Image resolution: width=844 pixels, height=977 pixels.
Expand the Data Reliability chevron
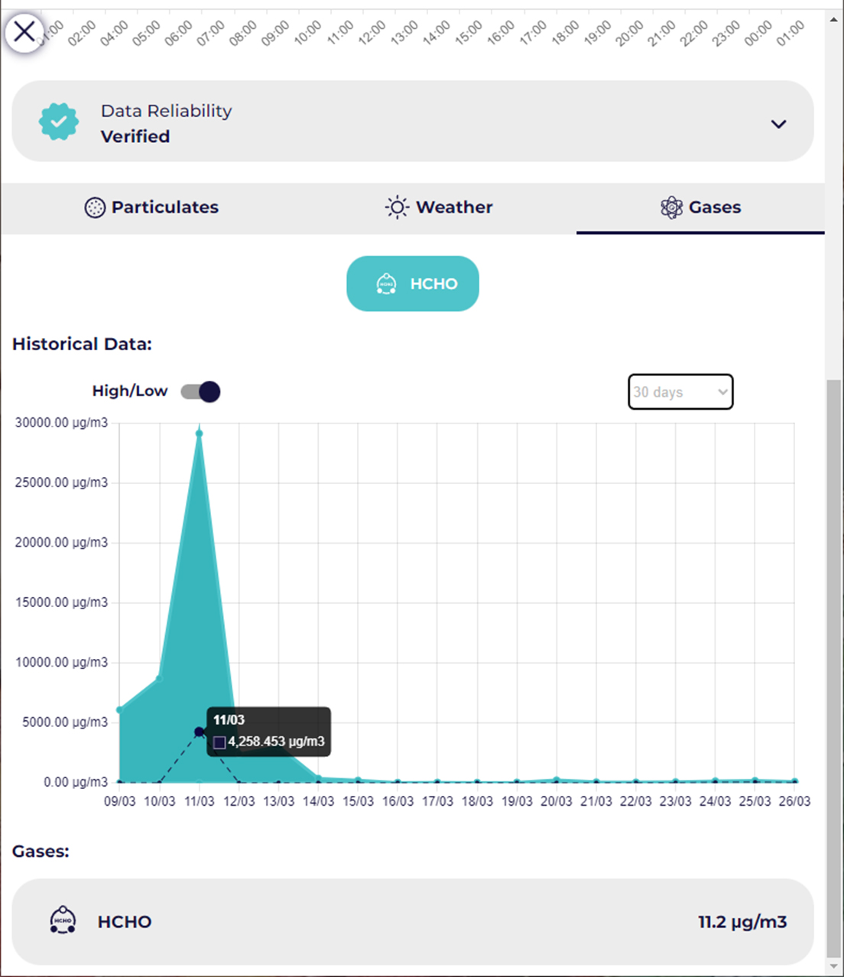point(778,124)
